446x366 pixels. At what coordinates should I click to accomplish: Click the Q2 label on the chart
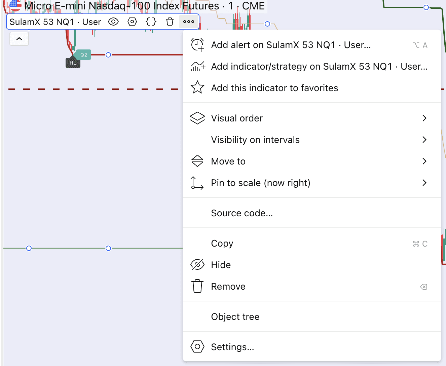pos(83,55)
